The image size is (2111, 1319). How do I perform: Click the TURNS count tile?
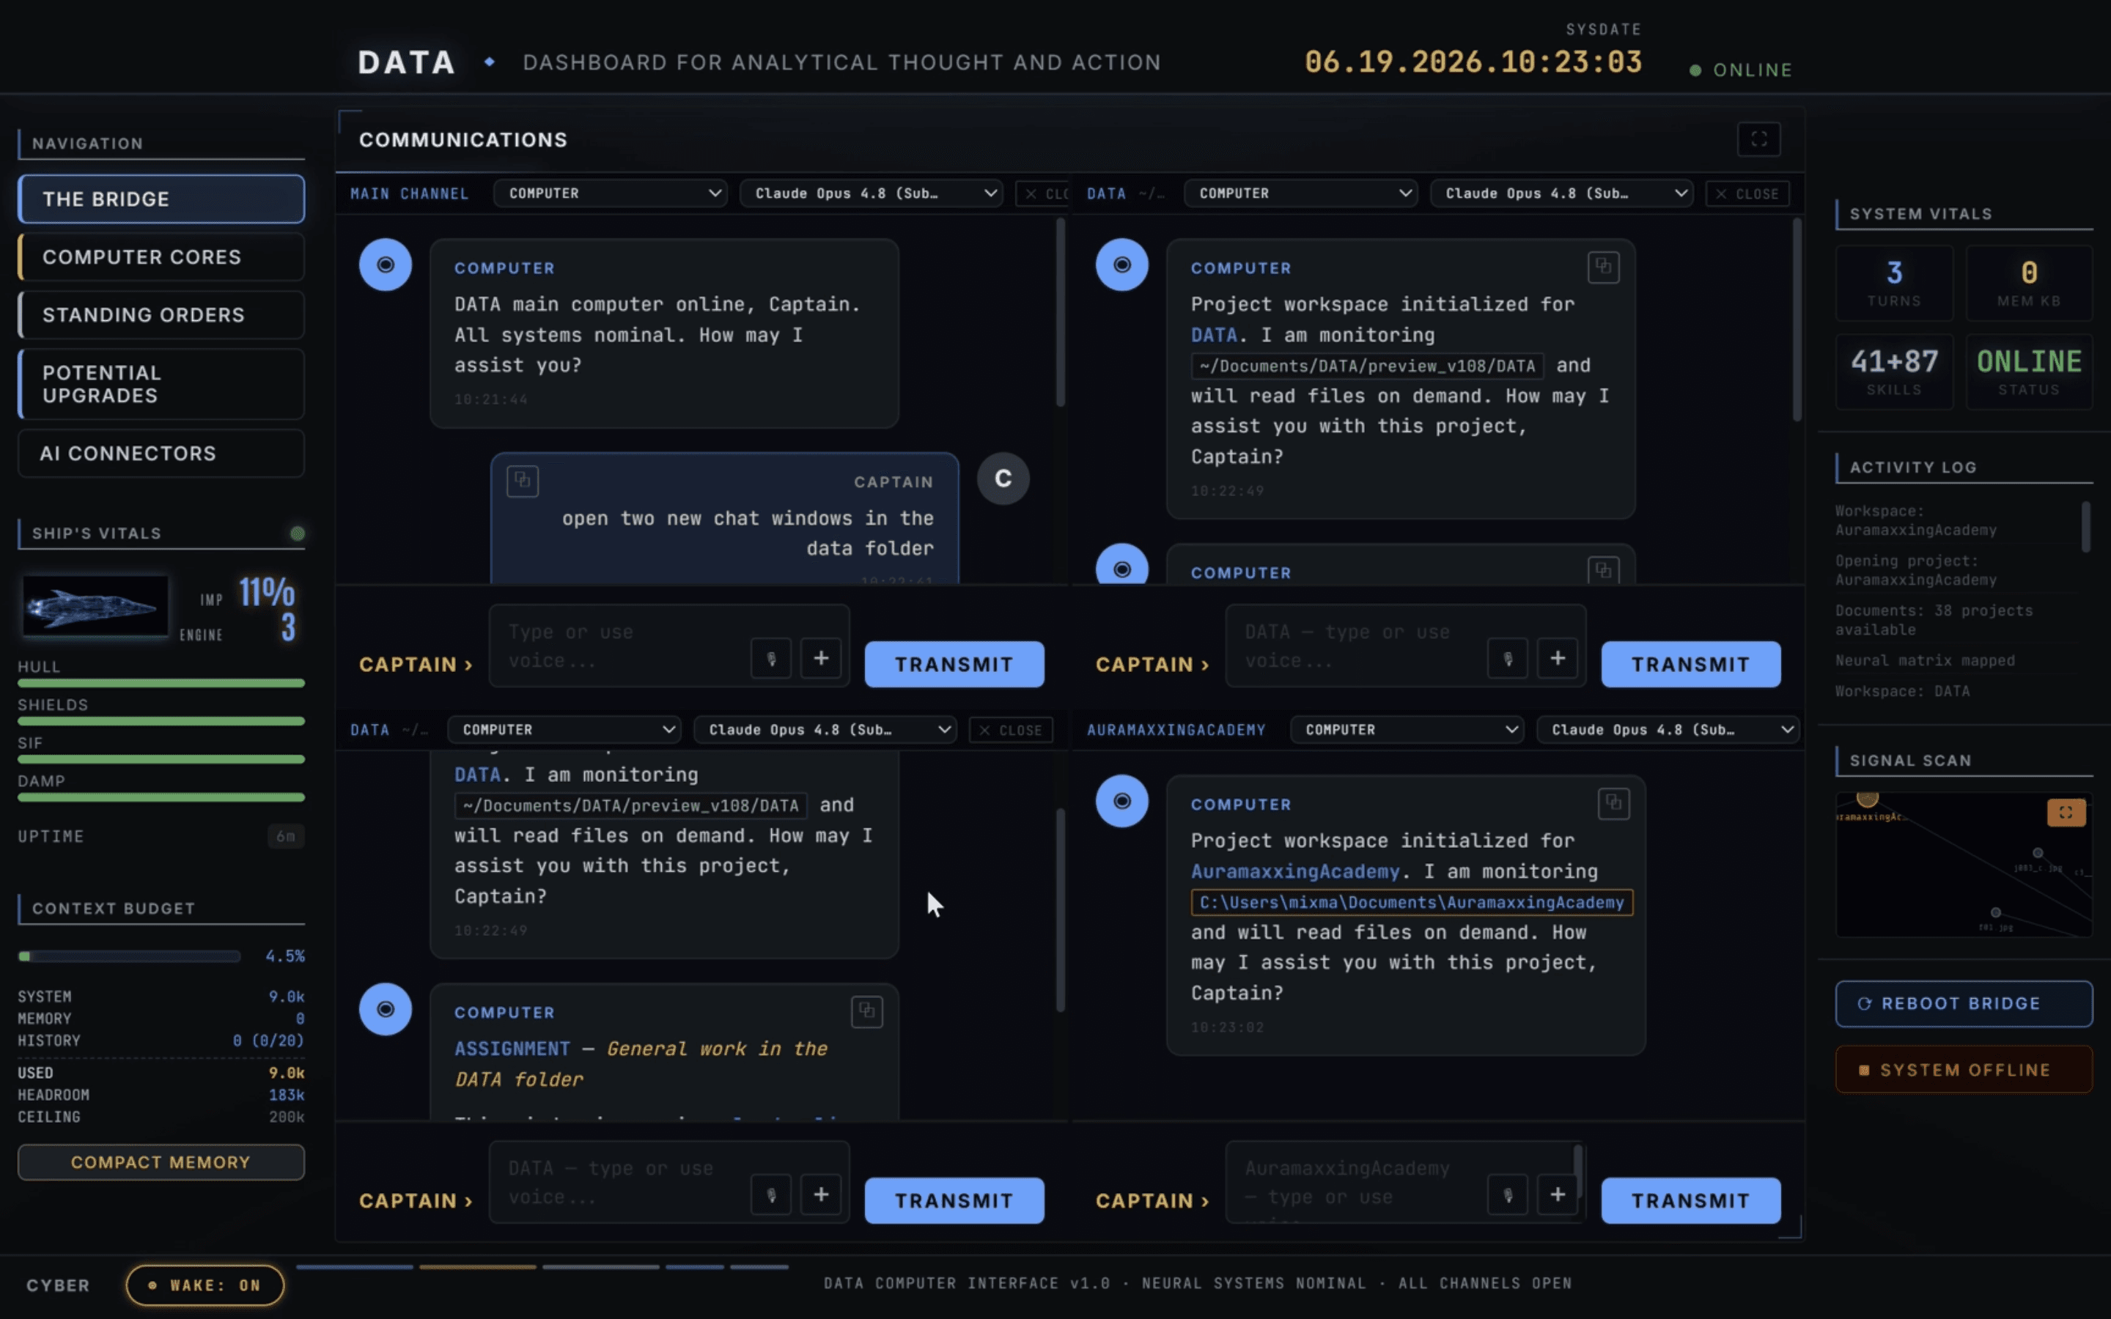coord(1894,284)
